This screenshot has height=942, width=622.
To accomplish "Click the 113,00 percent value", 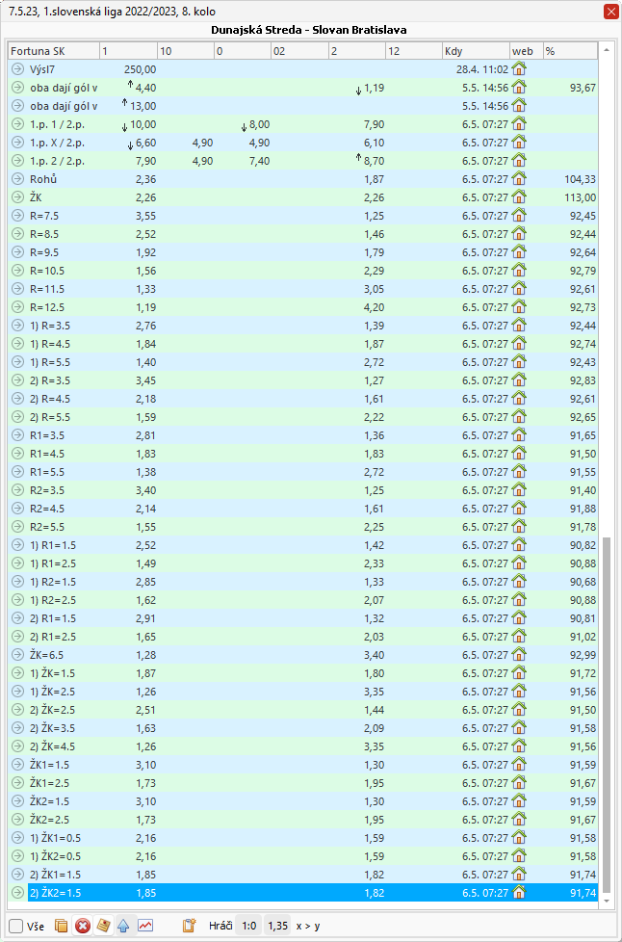I will tap(582, 197).
